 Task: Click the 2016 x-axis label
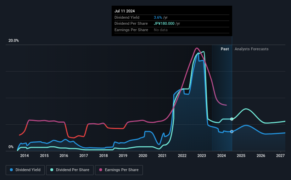point(64,156)
